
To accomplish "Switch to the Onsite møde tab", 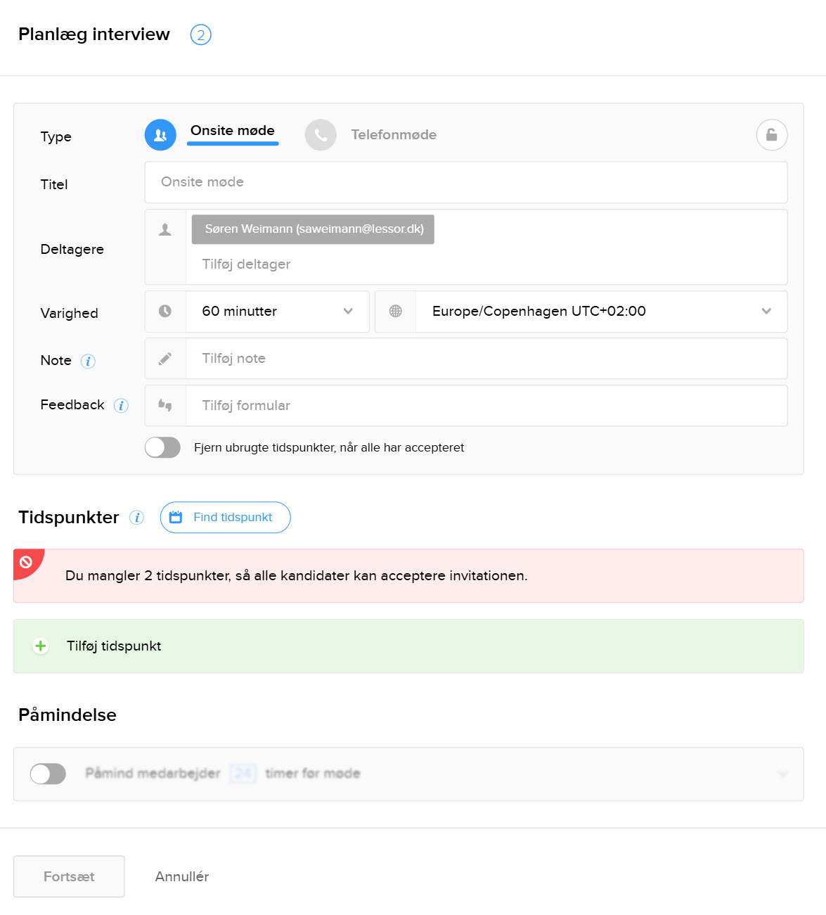I will 233,131.
